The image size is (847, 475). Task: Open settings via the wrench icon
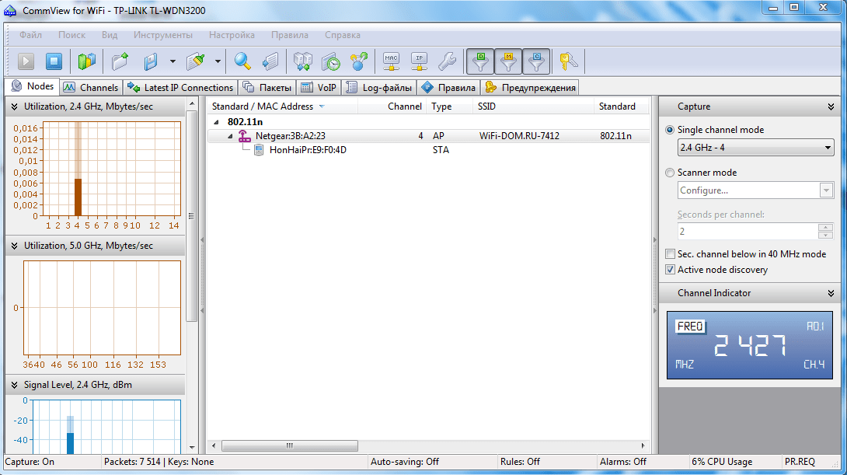[446, 61]
